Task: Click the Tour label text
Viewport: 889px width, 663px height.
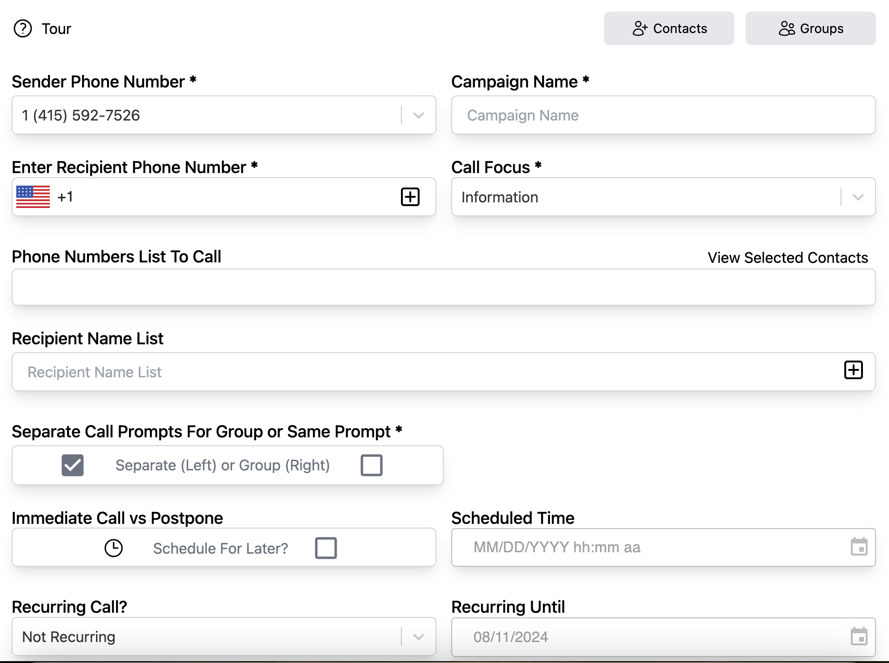Action: pyautogui.click(x=56, y=29)
